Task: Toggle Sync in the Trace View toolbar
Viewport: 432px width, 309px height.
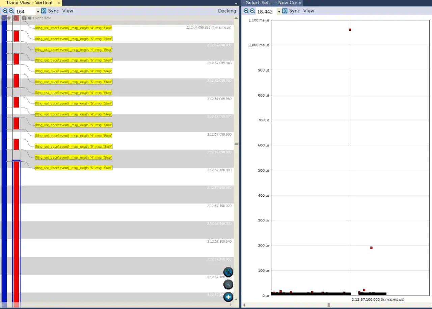Action: coord(50,11)
